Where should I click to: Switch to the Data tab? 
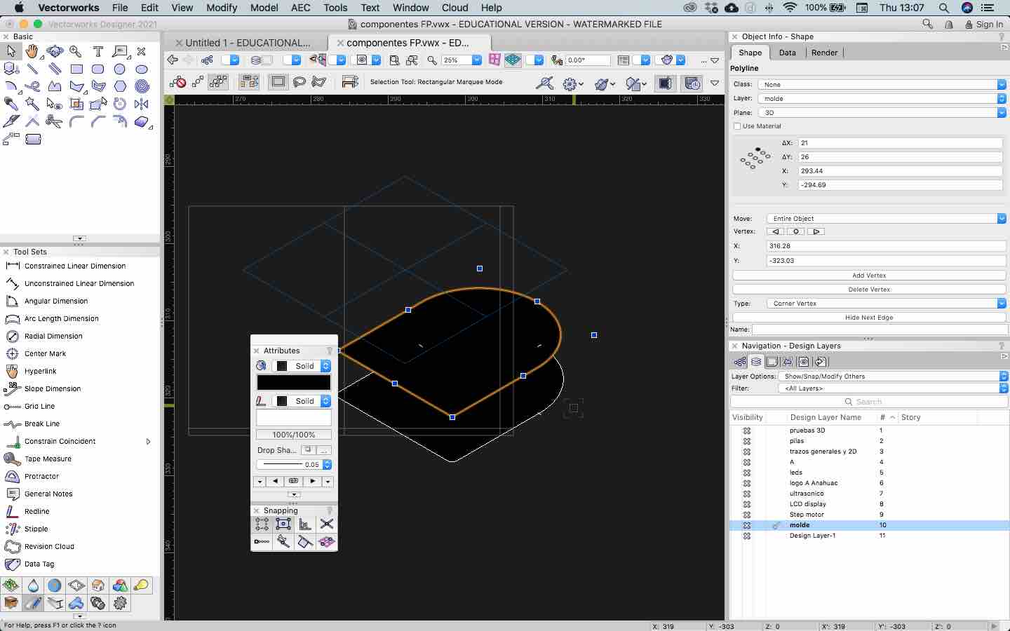(x=787, y=53)
